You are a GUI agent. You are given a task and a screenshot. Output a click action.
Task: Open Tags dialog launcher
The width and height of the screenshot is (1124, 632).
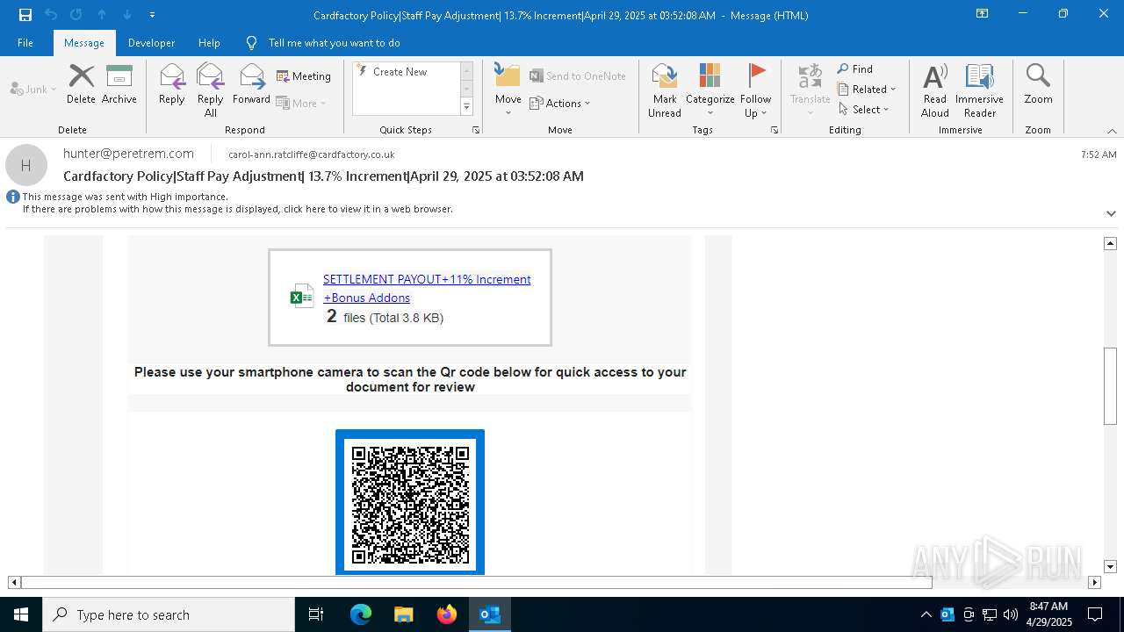pyautogui.click(x=775, y=130)
